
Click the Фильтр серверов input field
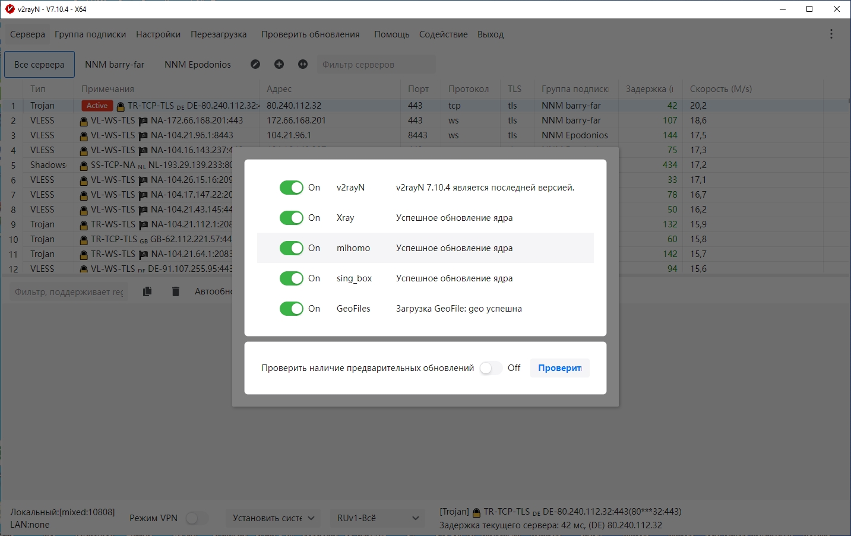pos(377,64)
